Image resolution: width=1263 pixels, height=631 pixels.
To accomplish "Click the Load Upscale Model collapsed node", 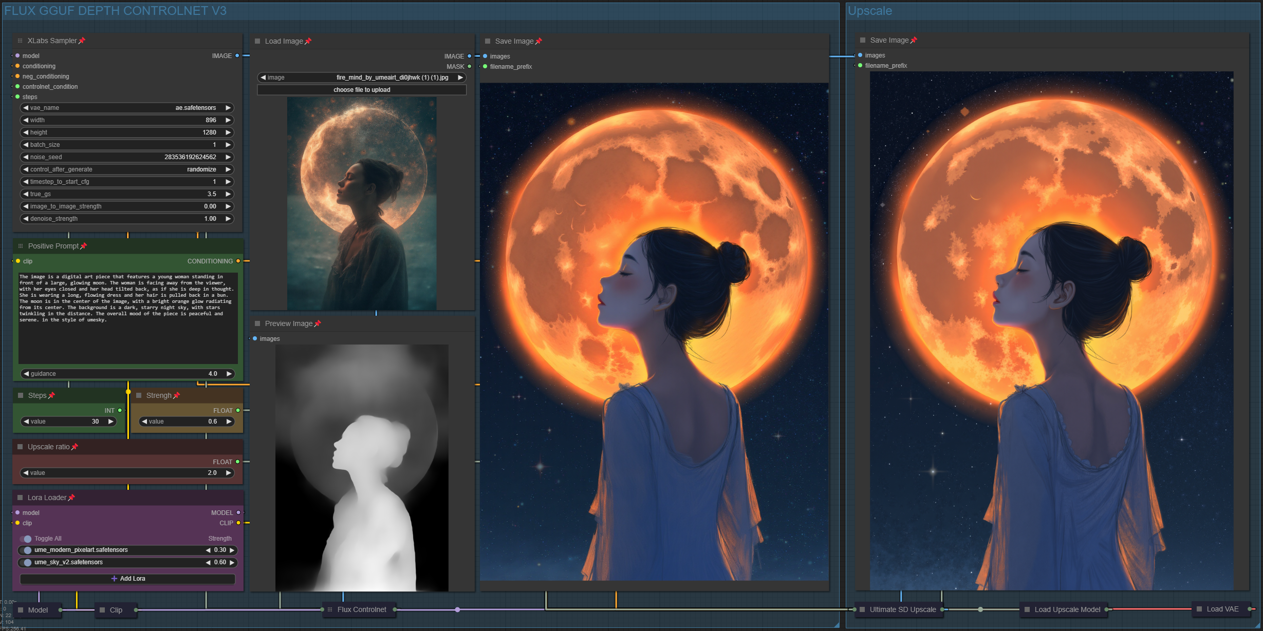I will pos(1067,609).
